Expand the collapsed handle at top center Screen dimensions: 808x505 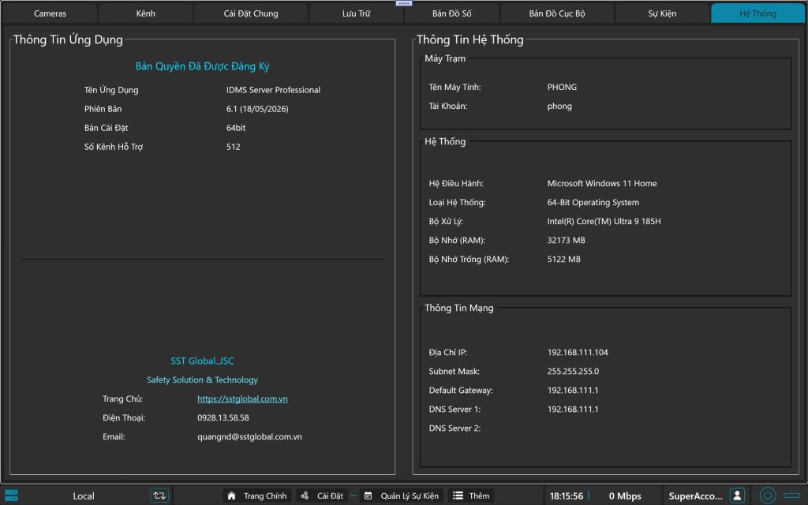coord(404,3)
